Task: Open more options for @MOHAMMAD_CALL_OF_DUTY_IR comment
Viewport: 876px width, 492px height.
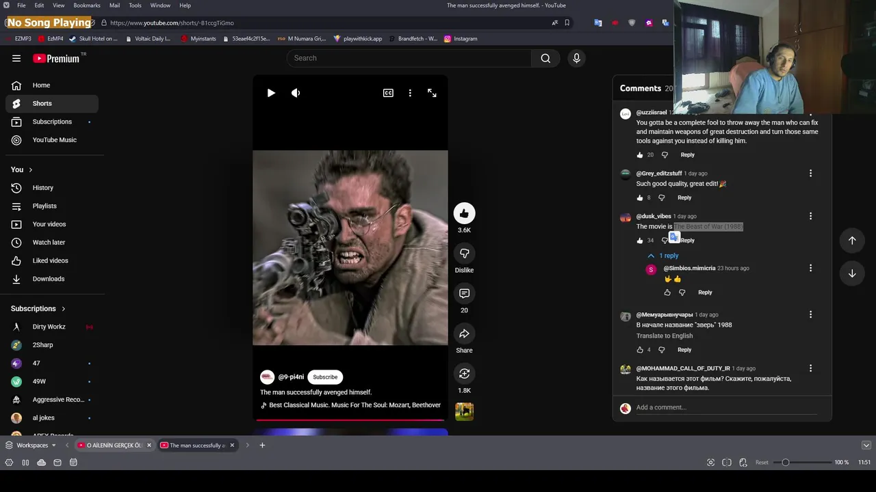Action: point(810,368)
